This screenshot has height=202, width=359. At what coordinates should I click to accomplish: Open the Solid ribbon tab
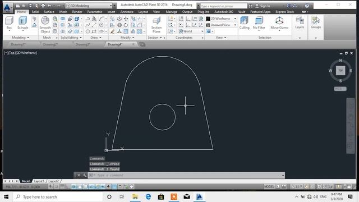coord(35,12)
